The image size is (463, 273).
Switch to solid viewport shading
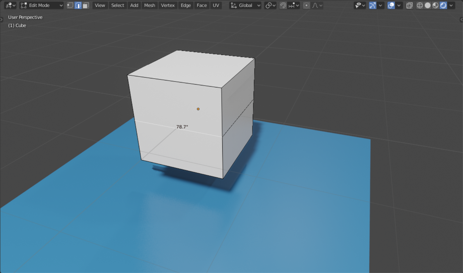pos(428,5)
